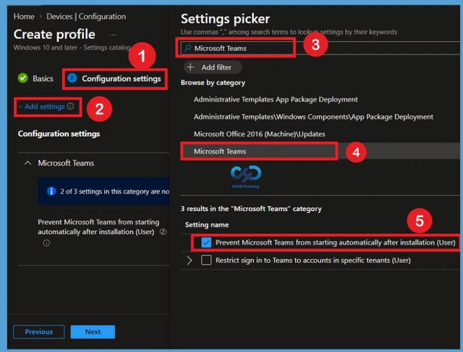Click the Add filter button
This screenshot has height=352, width=463.
coord(213,67)
